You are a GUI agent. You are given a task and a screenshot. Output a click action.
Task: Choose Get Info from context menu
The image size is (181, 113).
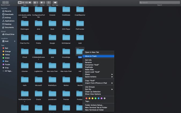(98, 60)
